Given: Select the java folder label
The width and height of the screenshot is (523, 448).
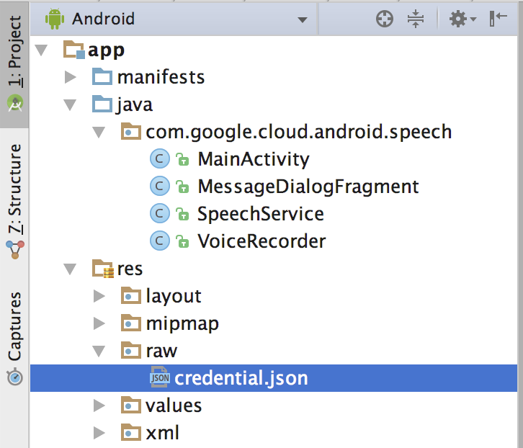Looking at the screenshot, I should point(135,105).
